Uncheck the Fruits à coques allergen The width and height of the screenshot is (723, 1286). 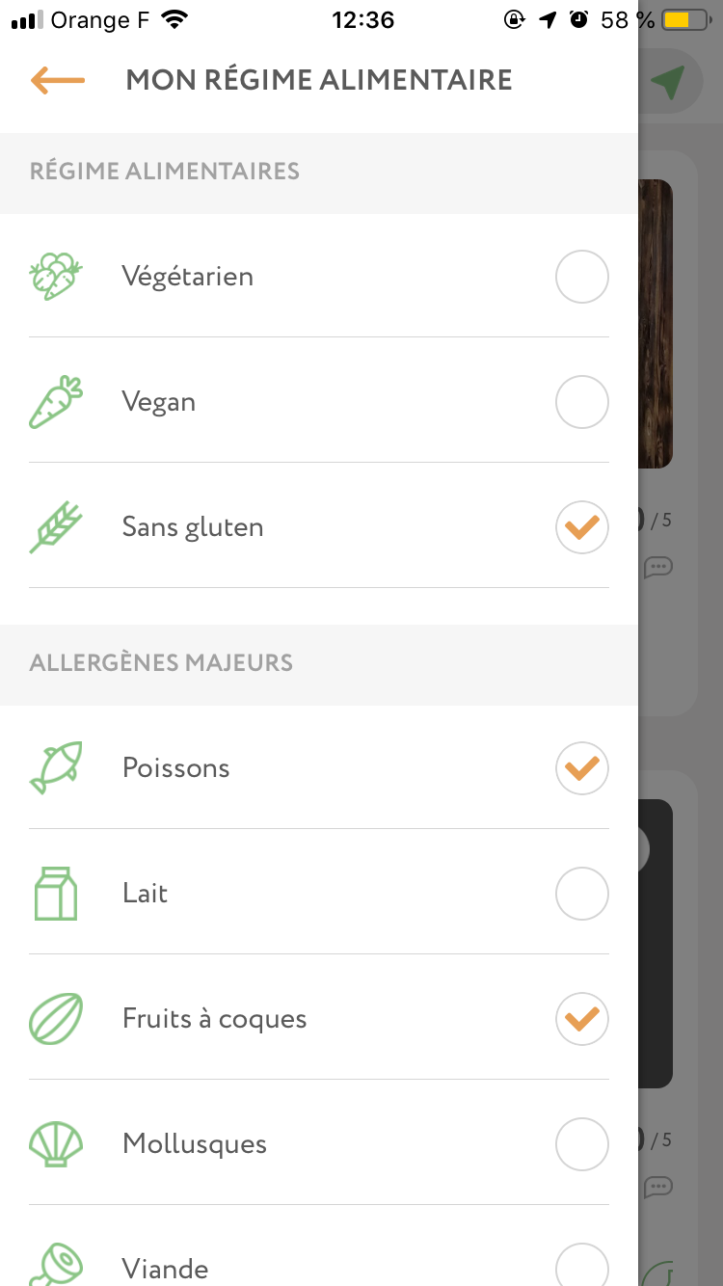pos(582,1019)
